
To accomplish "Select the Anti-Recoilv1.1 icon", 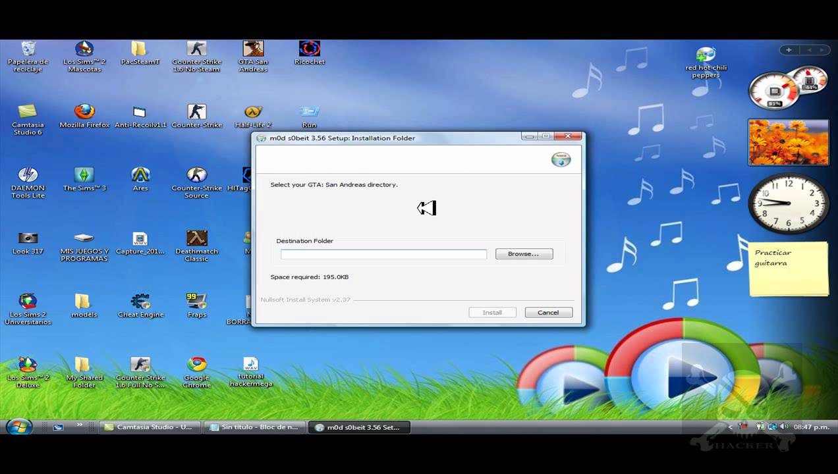I will coord(140,117).
